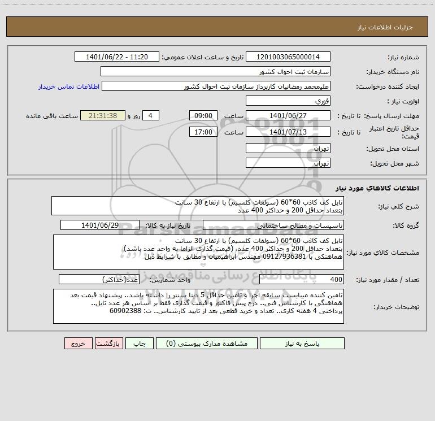Click the general description 'شرح کلی نیاز' text box
Screen dimensions: 435x421
[198, 206]
